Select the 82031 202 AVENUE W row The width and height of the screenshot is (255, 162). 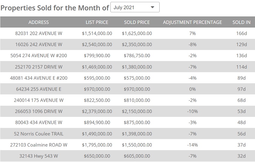(x=39, y=33)
